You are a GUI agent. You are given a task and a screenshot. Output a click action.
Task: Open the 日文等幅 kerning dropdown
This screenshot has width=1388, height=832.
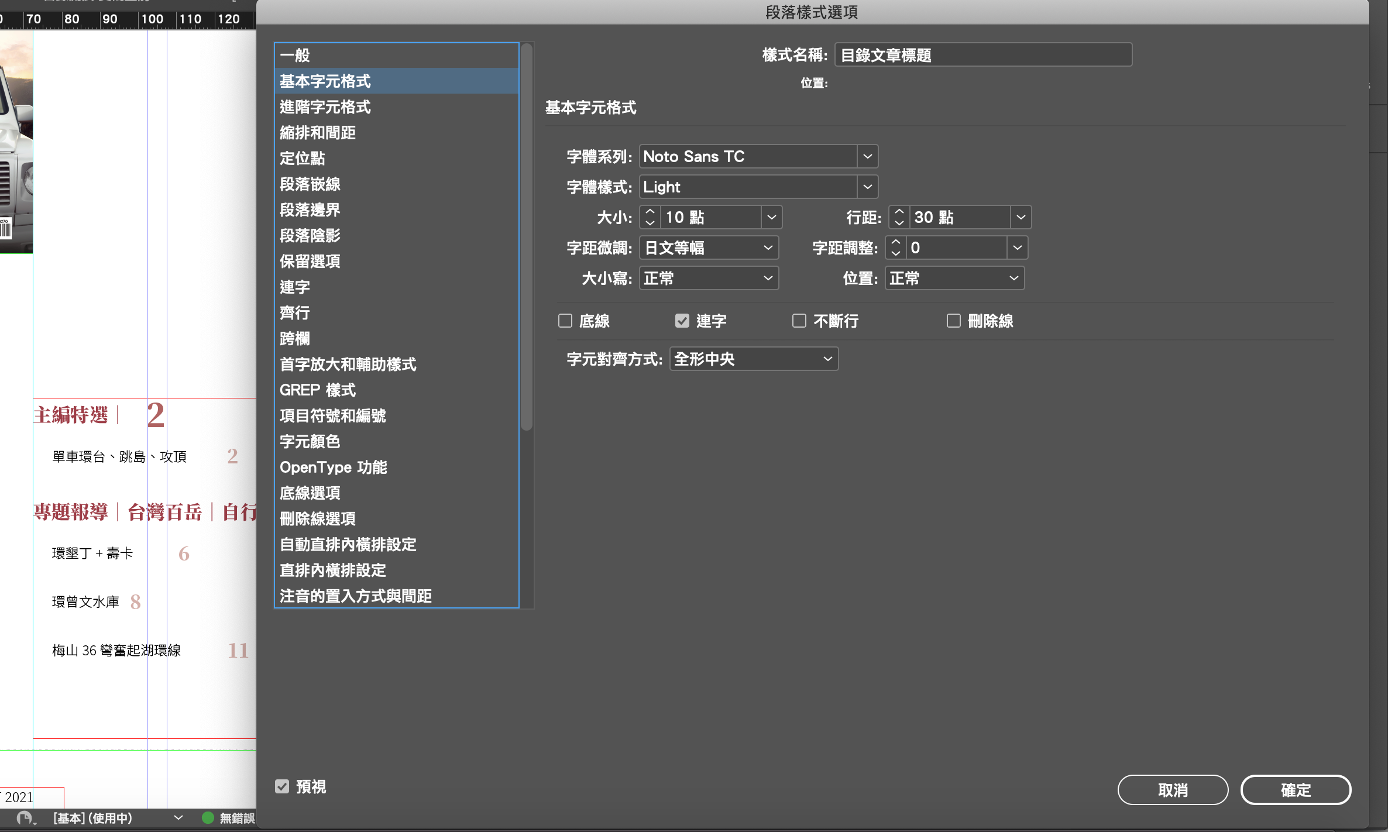[709, 247]
